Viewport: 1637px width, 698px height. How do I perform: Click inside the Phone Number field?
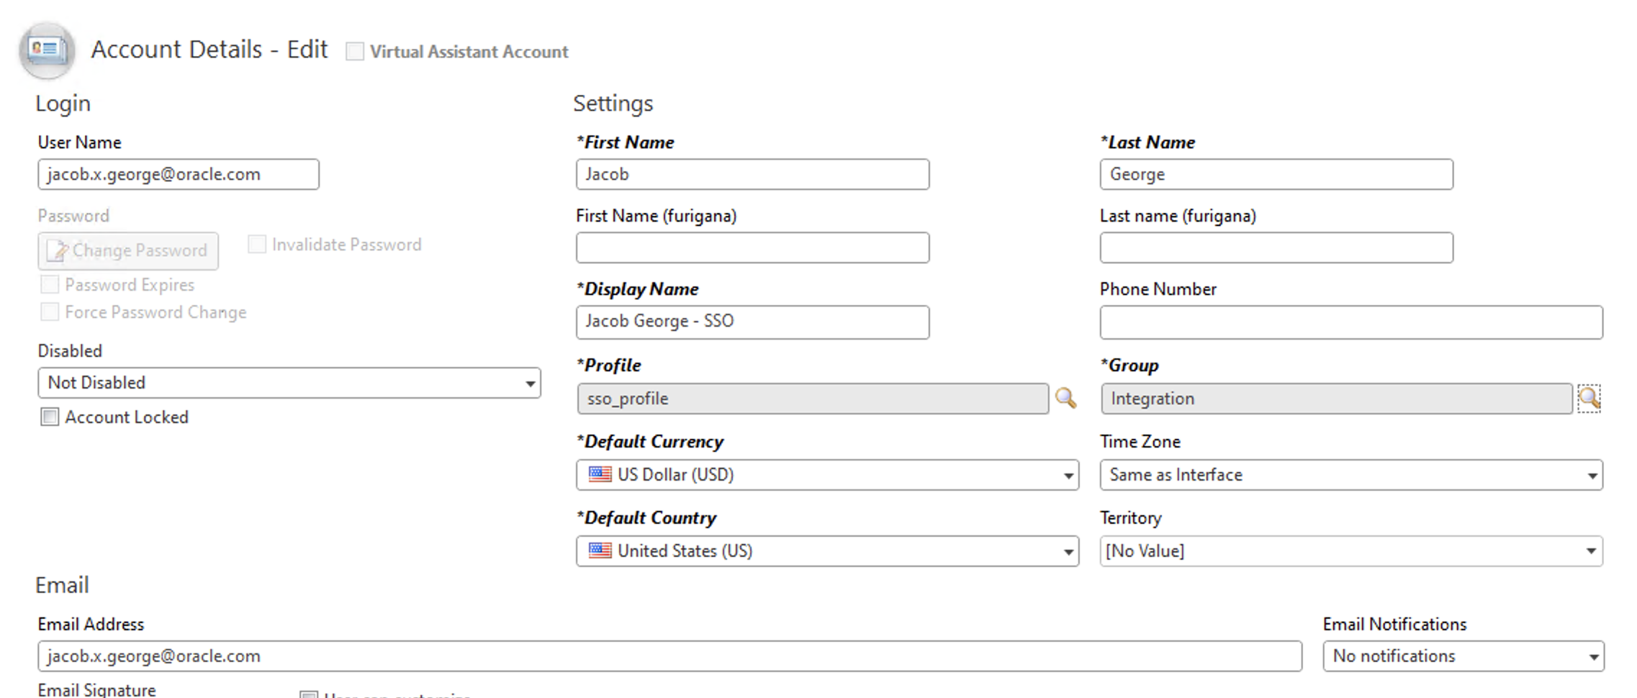pos(1350,322)
